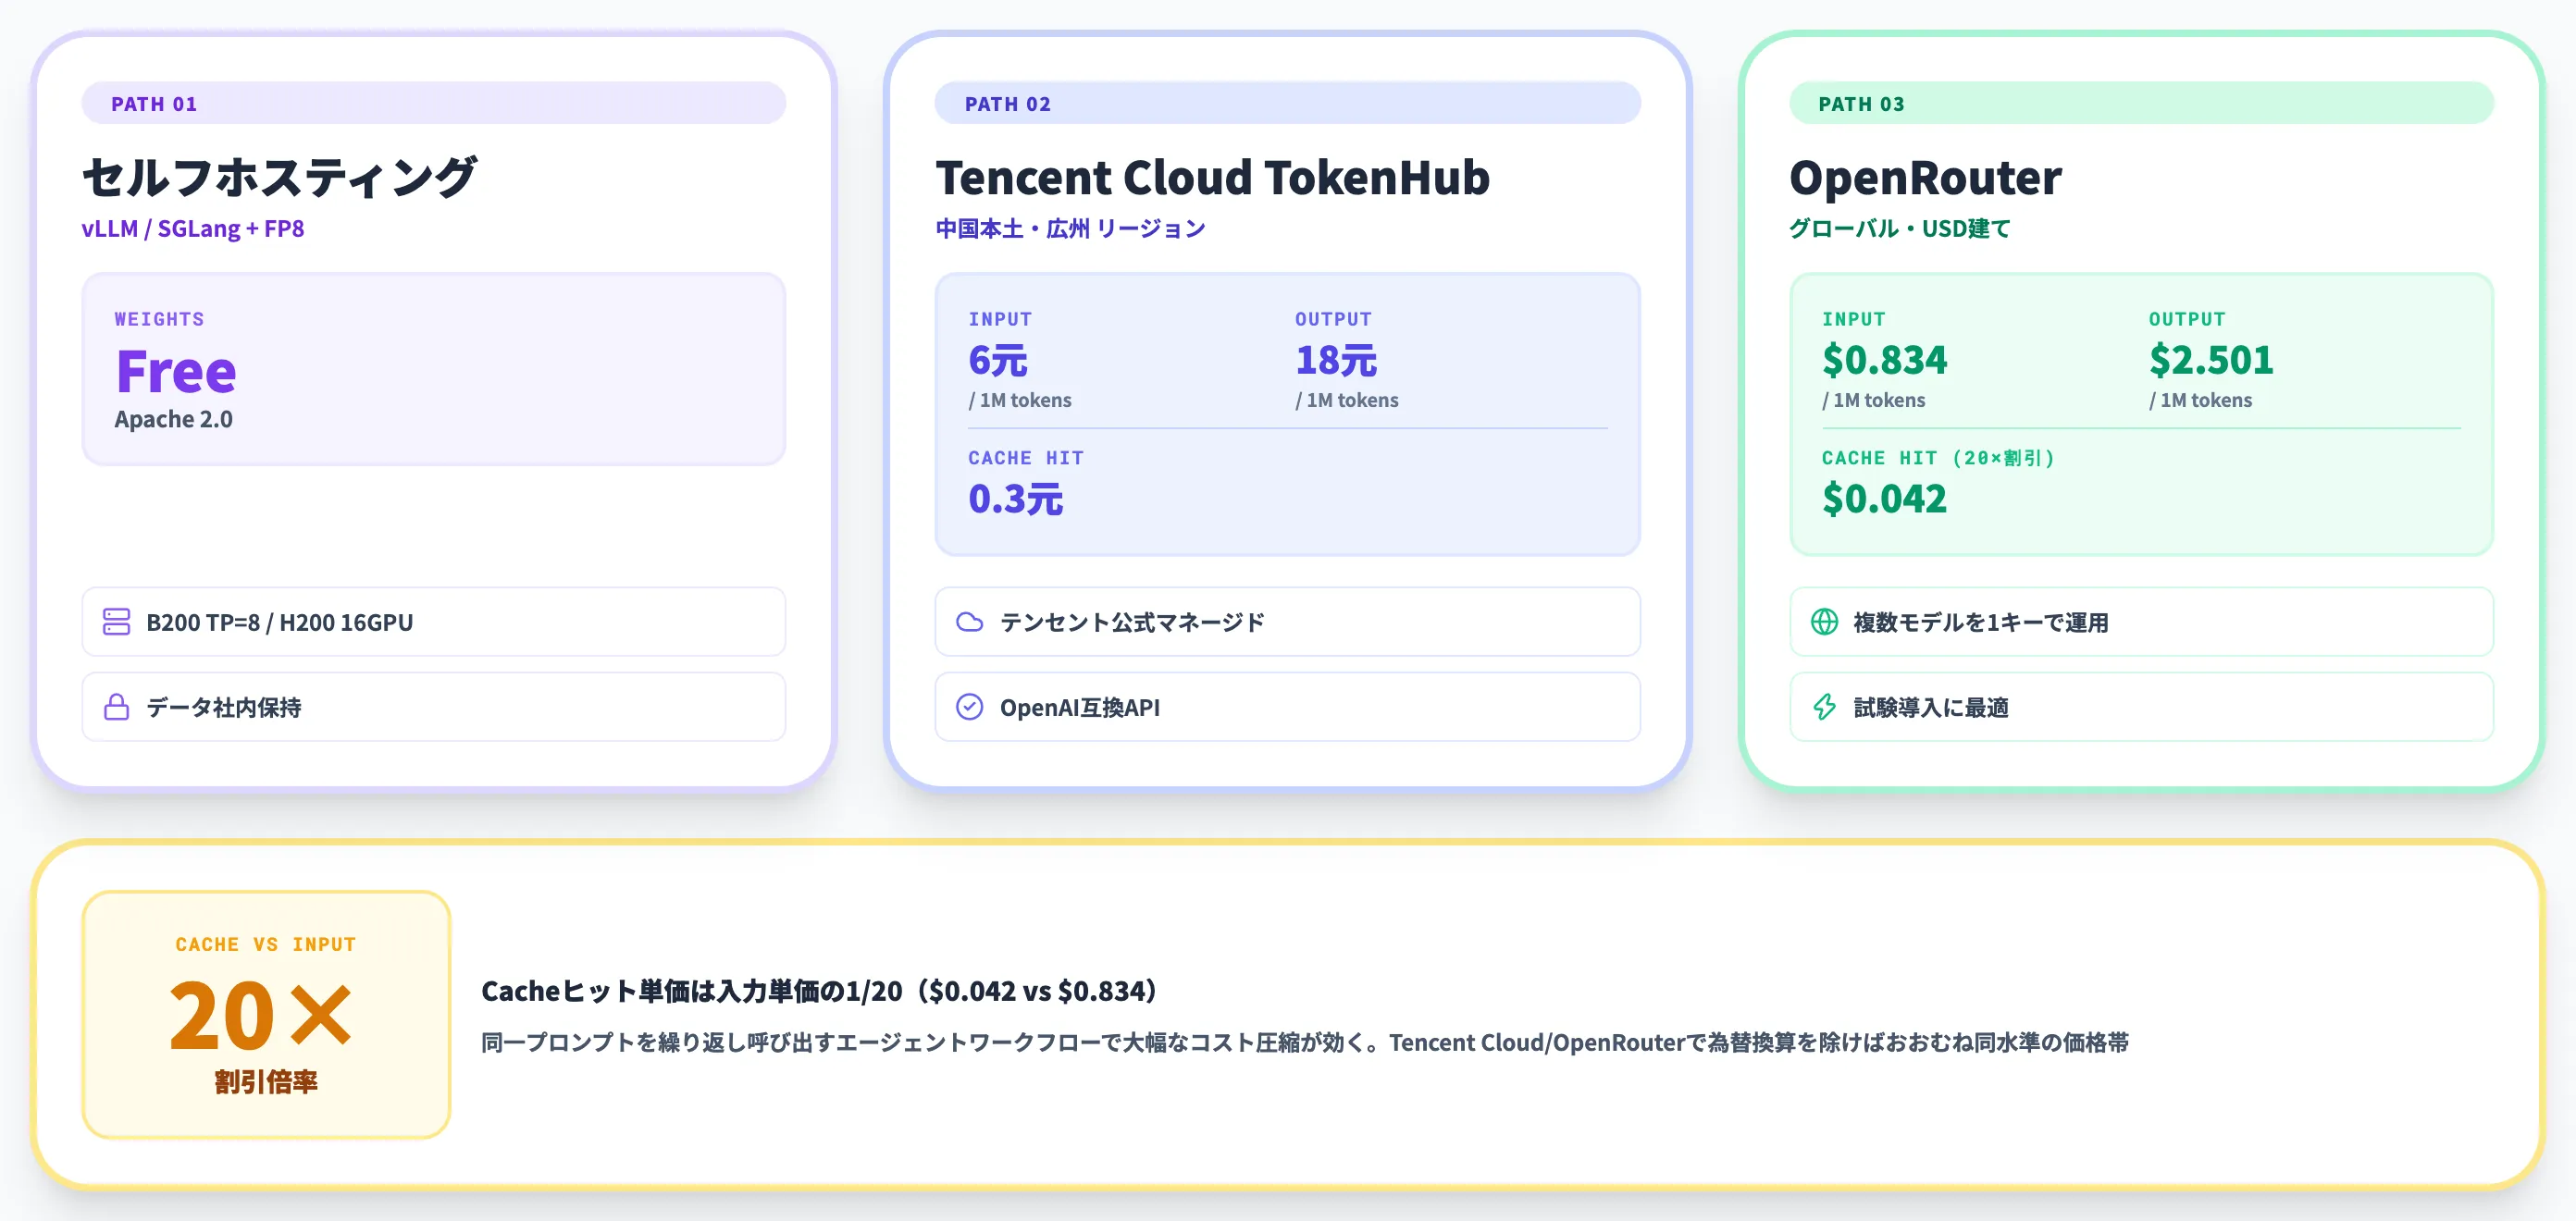Click the OUTPUT label in Tencent card
The image size is (2576, 1221).
click(1334, 319)
